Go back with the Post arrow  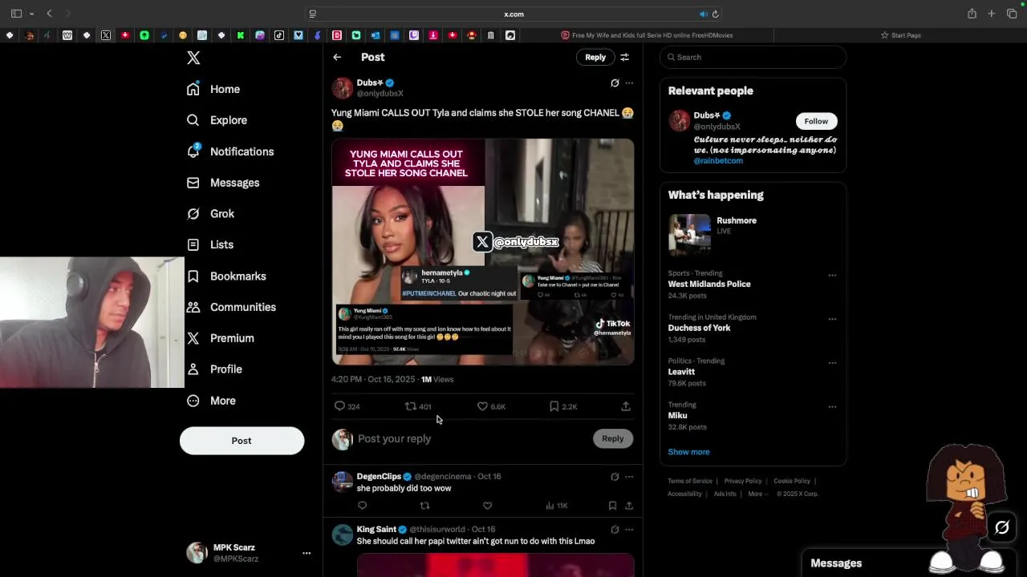tap(337, 57)
